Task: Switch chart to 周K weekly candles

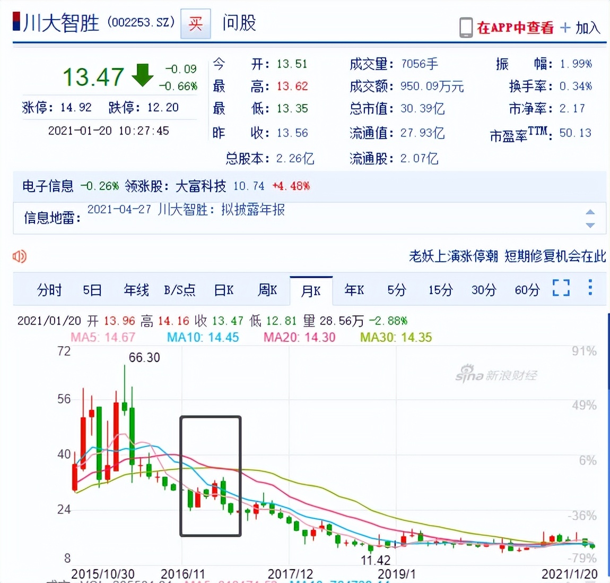Action: pos(267,290)
